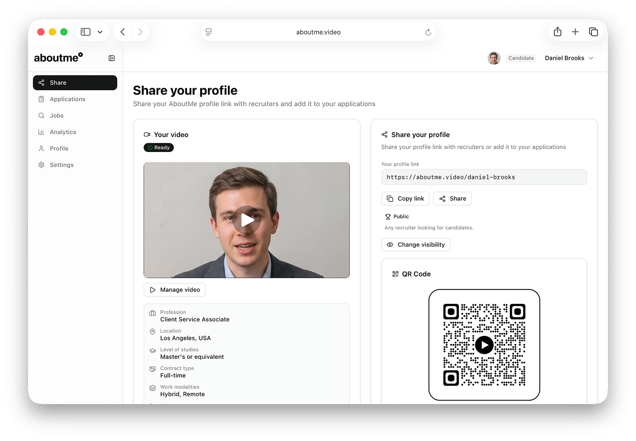Click Client Service Associate text
The width and height of the screenshot is (636, 441).
point(195,319)
